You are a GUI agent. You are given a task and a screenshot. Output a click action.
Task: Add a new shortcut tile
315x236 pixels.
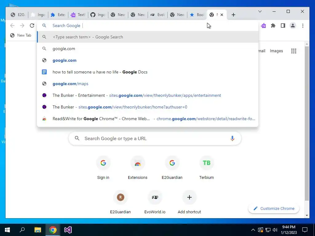tap(189, 202)
